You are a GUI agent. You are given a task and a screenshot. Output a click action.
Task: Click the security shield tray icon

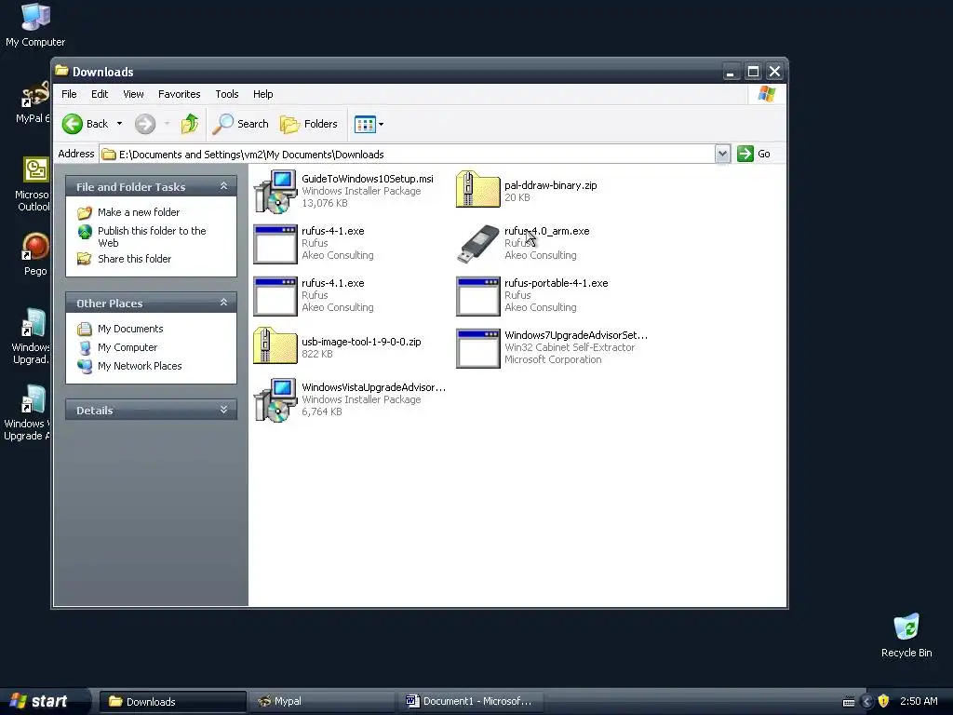tap(884, 701)
